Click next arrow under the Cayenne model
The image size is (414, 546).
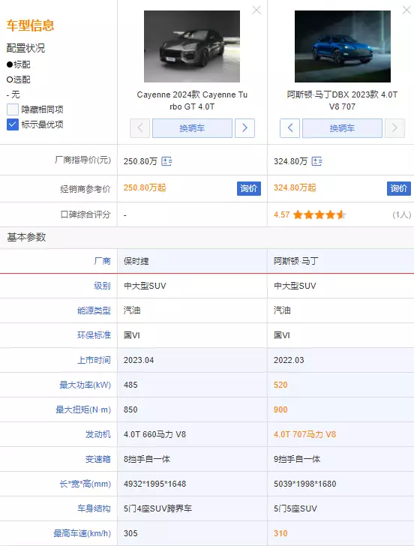[x=244, y=128]
